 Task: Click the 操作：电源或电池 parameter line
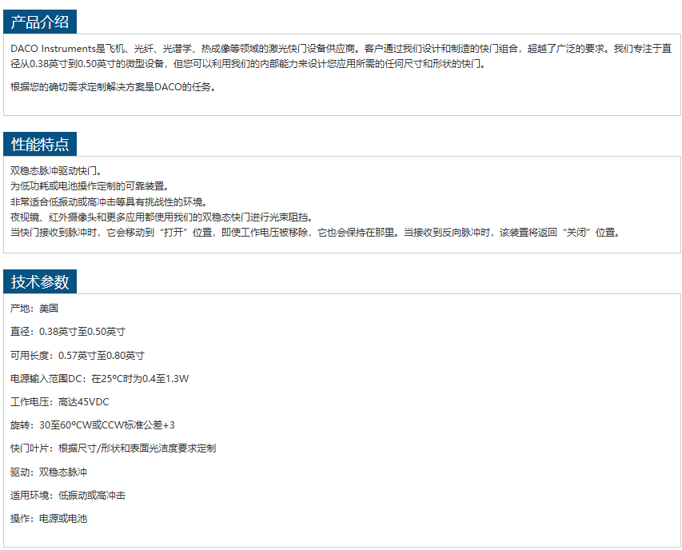tap(49, 519)
